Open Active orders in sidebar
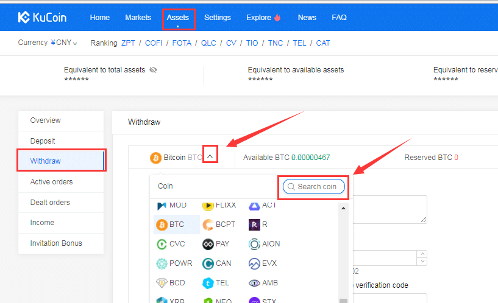The width and height of the screenshot is (498, 303). 61,182
